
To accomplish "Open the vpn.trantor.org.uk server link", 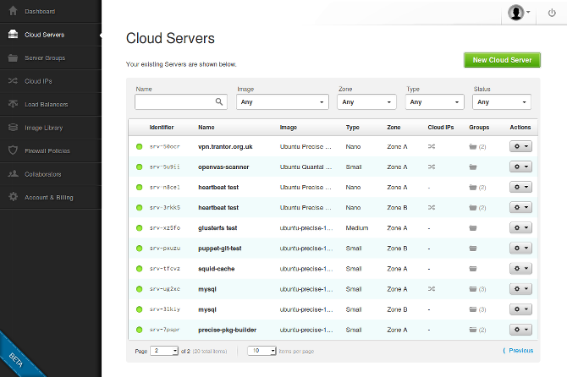I will click(x=225, y=146).
